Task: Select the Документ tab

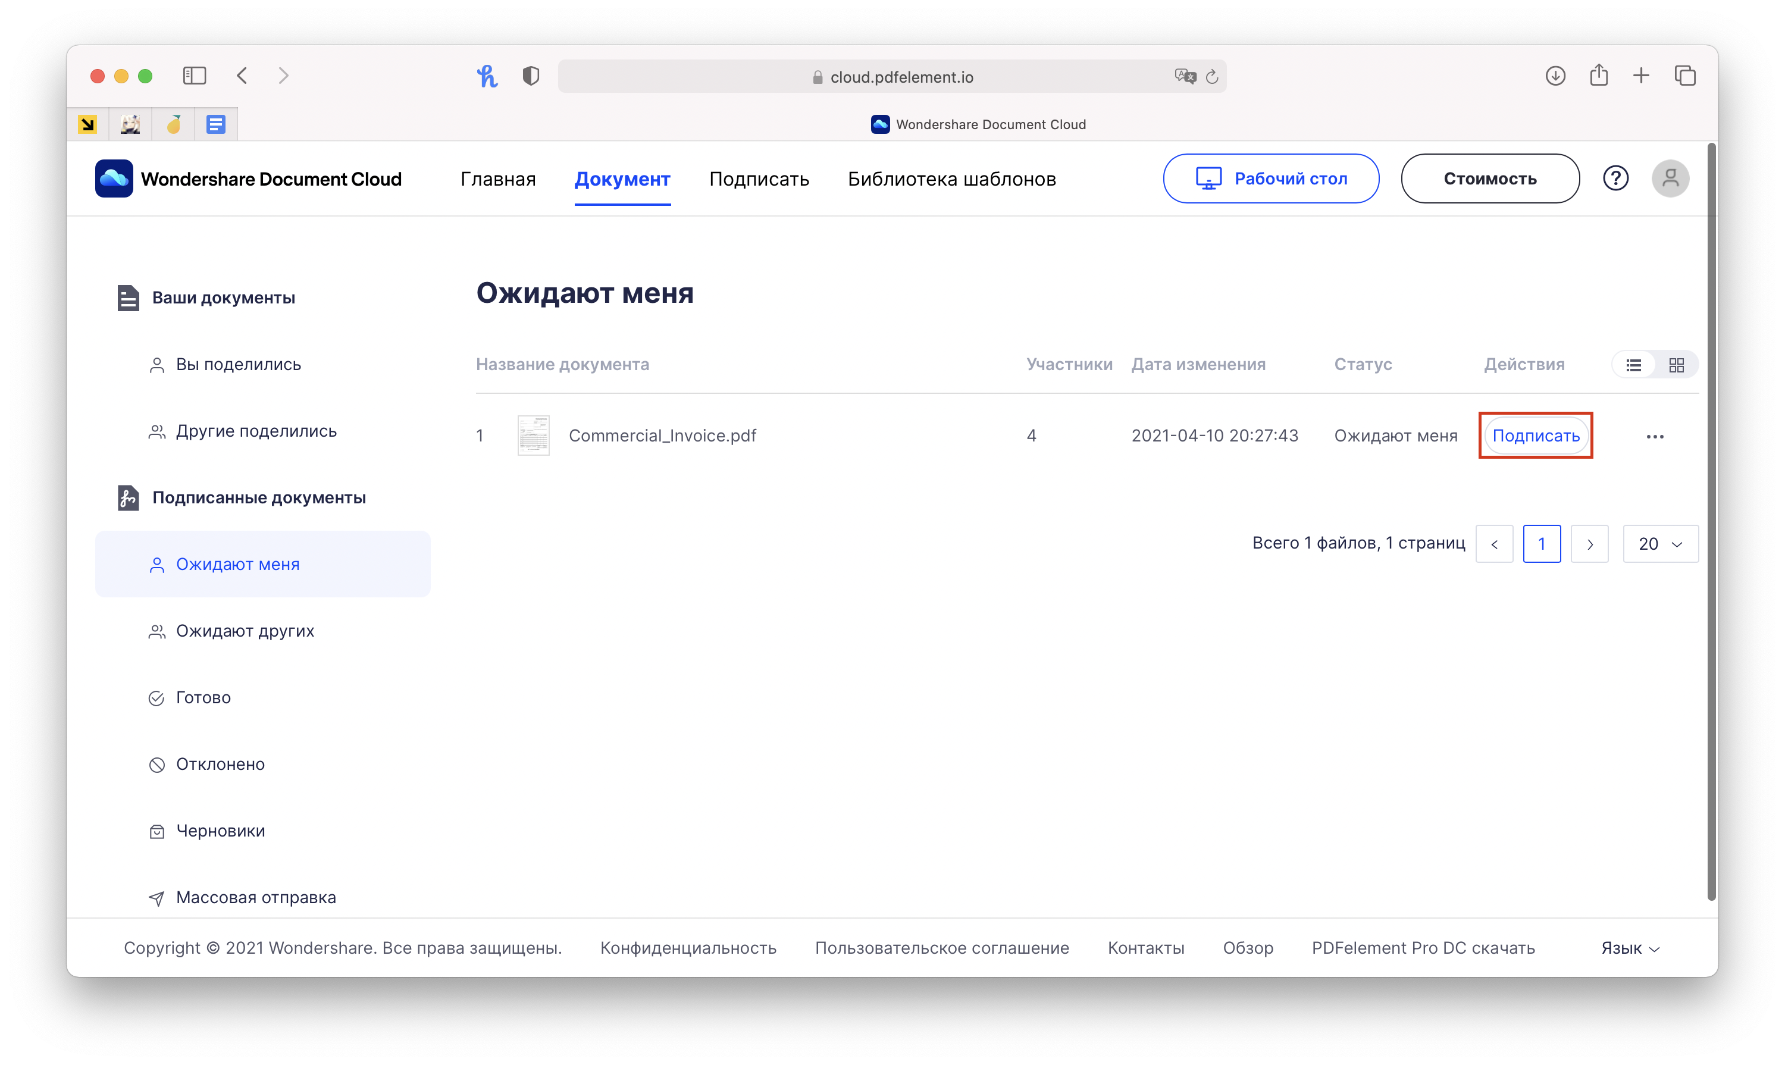Action: click(622, 178)
